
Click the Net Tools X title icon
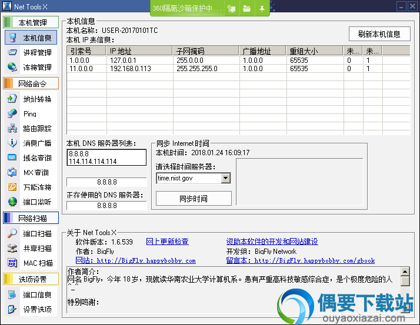pos(7,6)
